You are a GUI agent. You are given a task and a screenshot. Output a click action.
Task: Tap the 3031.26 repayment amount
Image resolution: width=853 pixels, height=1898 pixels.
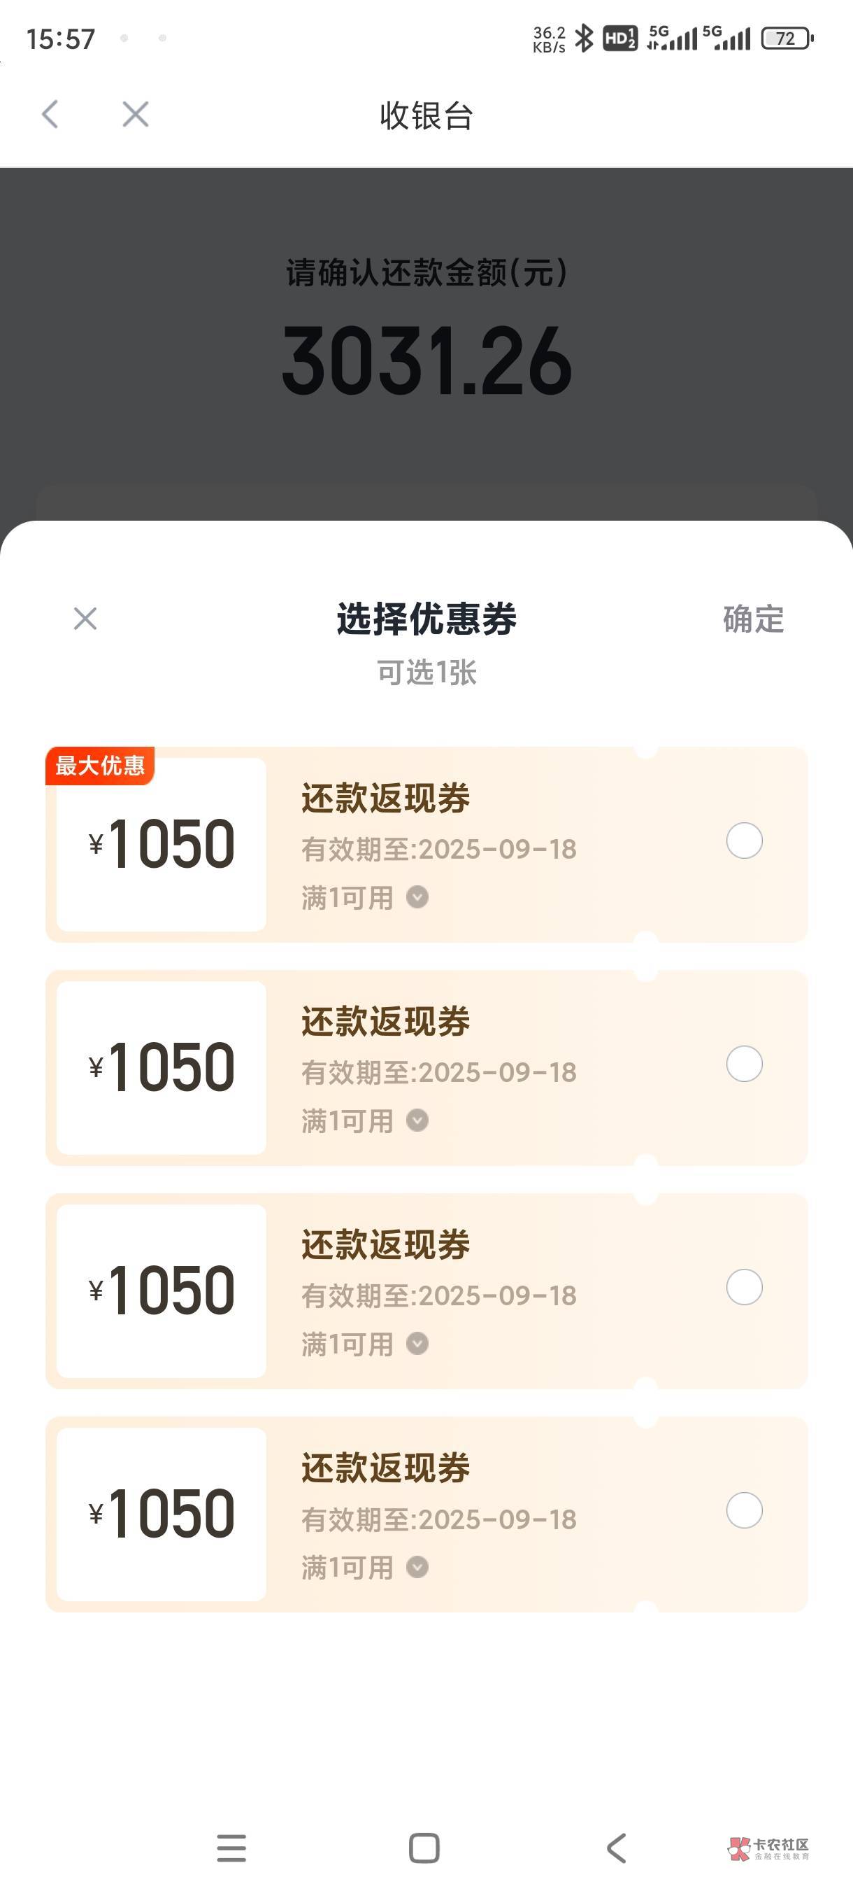pos(427,361)
